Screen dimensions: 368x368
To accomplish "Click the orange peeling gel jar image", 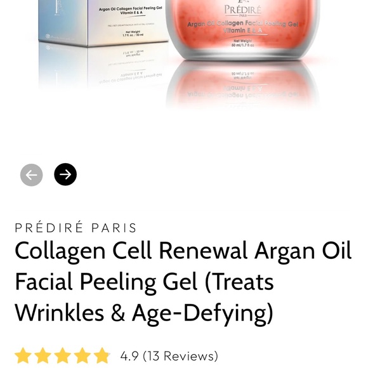I will [242, 29].
